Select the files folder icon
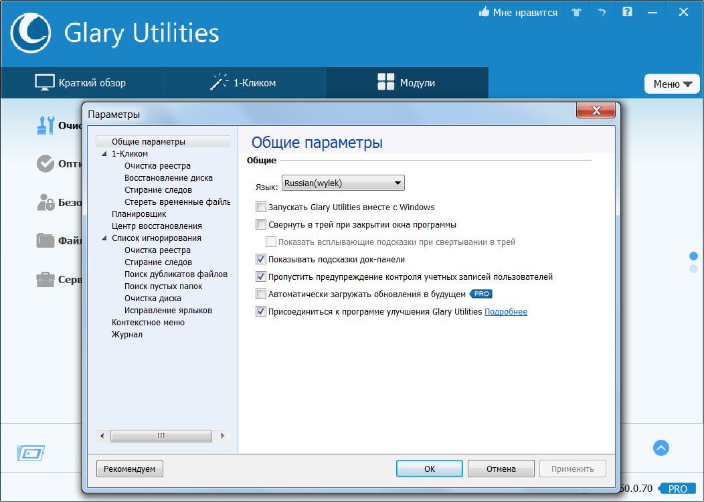The width and height of the screenshot is (704, 502). click(46, 241)
